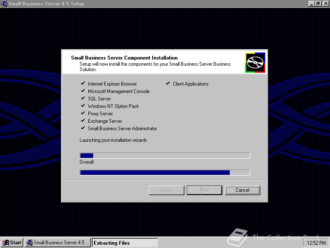330x248 pixels.
Task: Click 'Exchange Server' list text
Action: [x=105, y=121]
